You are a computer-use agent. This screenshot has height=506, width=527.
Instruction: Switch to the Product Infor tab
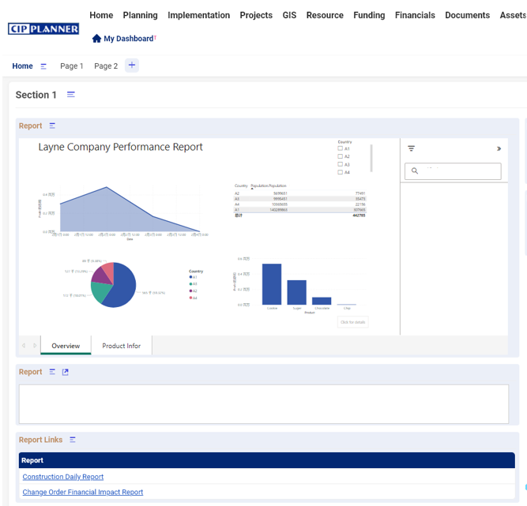121,346
